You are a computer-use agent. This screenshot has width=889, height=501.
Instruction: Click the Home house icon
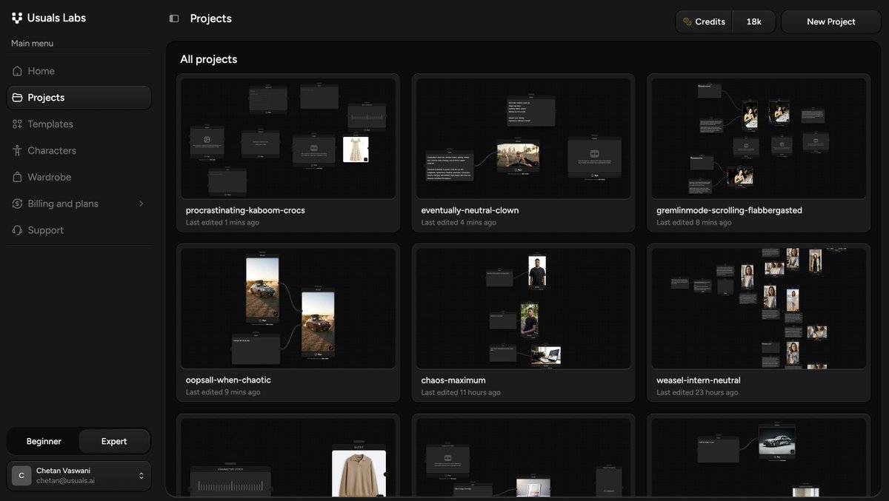pyautogui.click(x=17, y=71)
